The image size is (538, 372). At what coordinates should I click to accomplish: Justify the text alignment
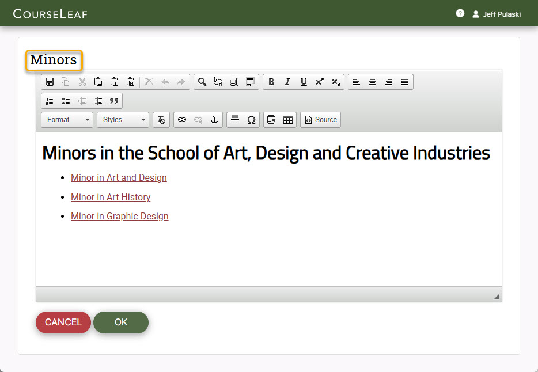pyautogui.click(x=405, y=82)
